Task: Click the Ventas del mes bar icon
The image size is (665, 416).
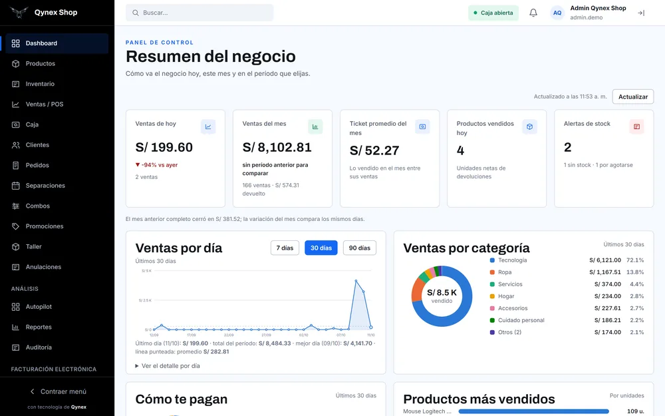Action: (x=315, y=126)
